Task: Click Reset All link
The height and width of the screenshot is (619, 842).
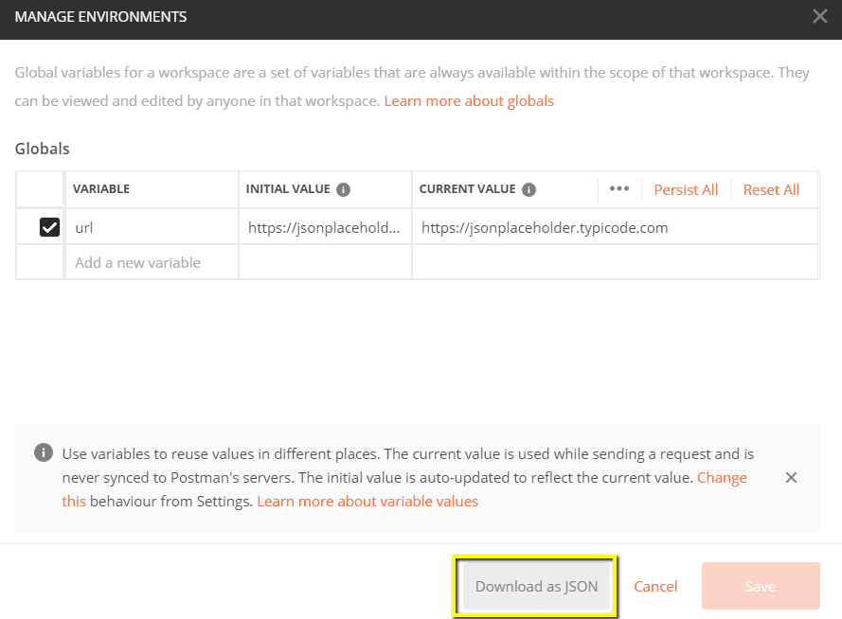Action: 771,189
